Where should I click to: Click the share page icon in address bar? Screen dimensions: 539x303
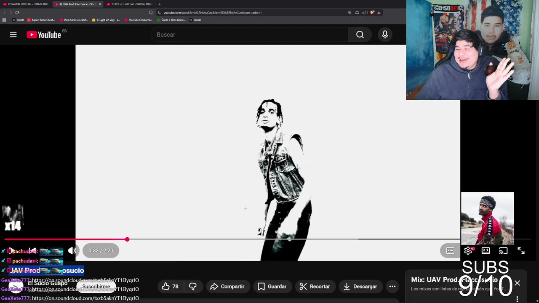coord(364,13)
